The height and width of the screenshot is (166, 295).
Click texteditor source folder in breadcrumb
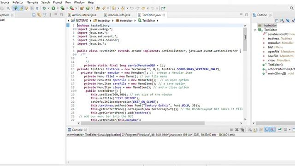coord(102,20)
